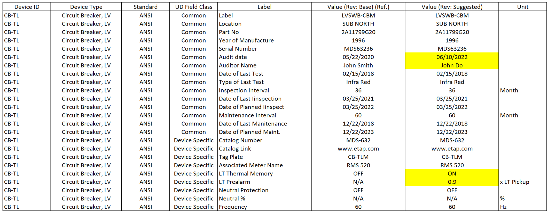Select the Label column header
548x213 pixels.
(x=264, y=7)
